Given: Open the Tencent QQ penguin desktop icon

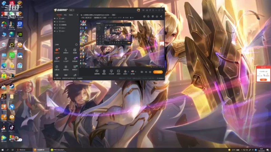Looking at the screenshot, I should coord(4,128).
